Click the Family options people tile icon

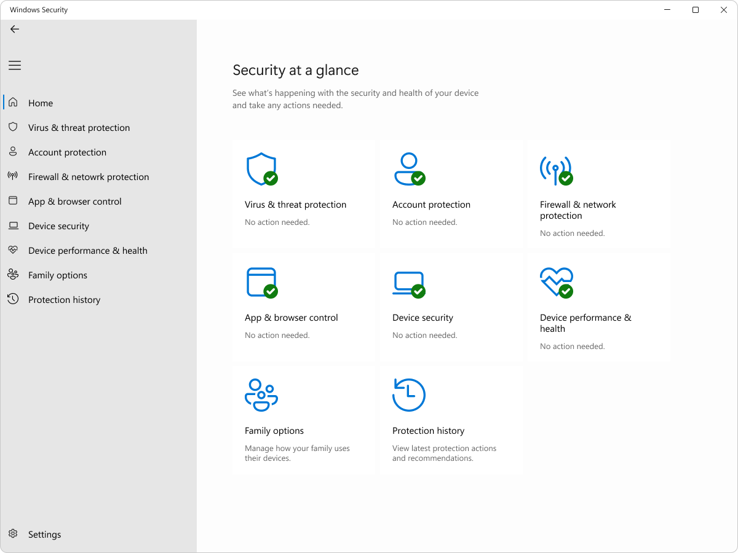(x=261, y=395)
